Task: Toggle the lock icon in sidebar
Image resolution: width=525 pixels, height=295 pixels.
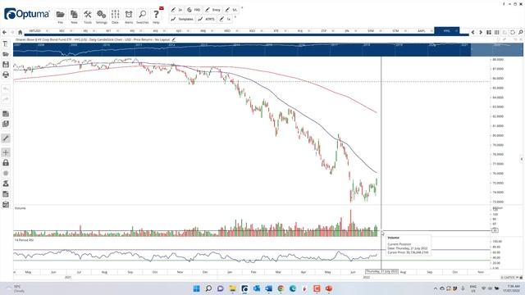Action: click(x=6, y=163)
